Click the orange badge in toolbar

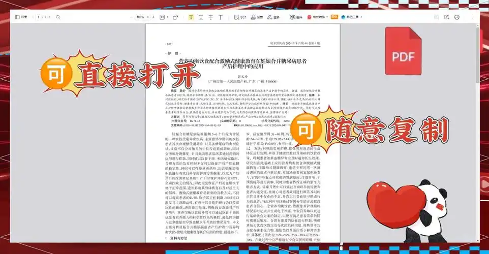click(334, 17)
